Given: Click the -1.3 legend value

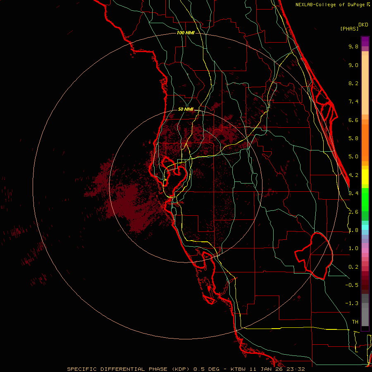Looking at the screenshot, I should pyautogui.click(x=352, y=303).
